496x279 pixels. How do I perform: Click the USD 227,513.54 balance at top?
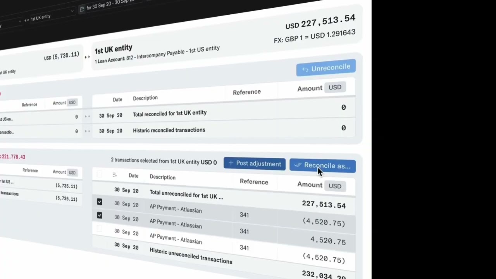[x=320, y=22]
